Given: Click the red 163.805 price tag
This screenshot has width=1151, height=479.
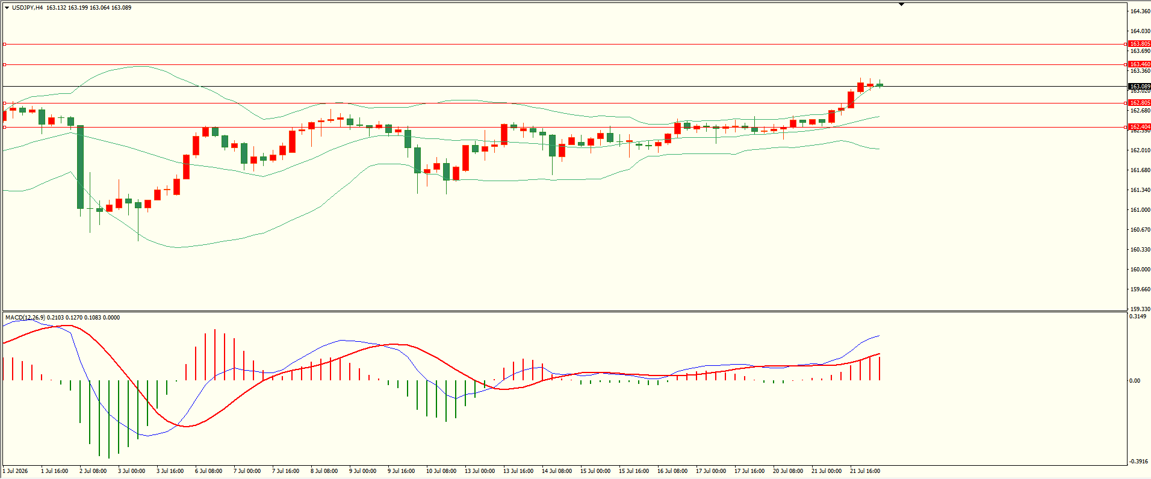Looking at the screenshot, I should tap(1139, 44).
